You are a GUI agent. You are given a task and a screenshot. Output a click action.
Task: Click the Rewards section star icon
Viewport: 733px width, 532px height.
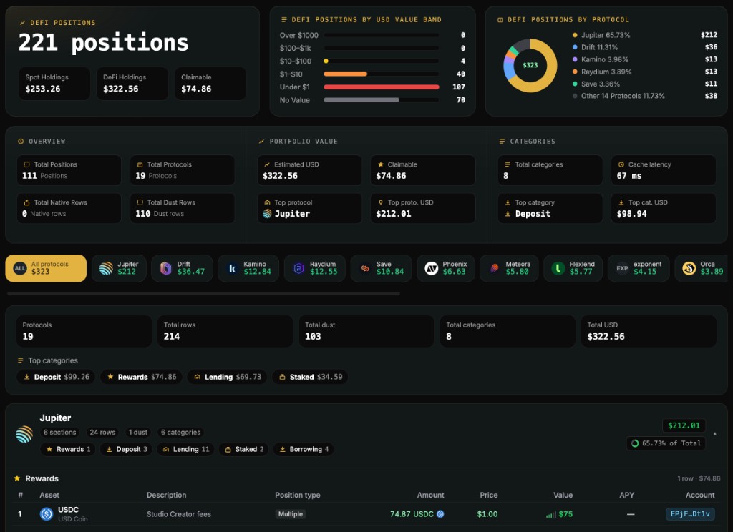17,478
